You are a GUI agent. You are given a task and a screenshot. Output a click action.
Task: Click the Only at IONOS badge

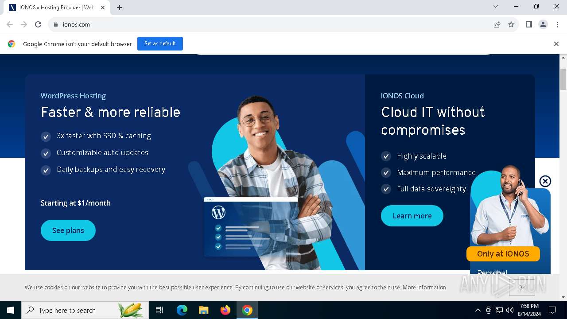coord(503,254)
